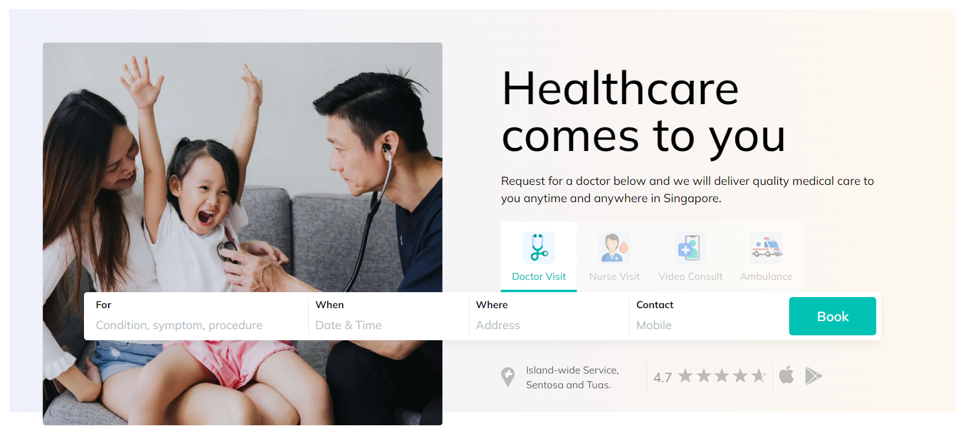Open the Google Play store icon
The width and height of the screenshot is (967, 437).
tap(814, 376)
